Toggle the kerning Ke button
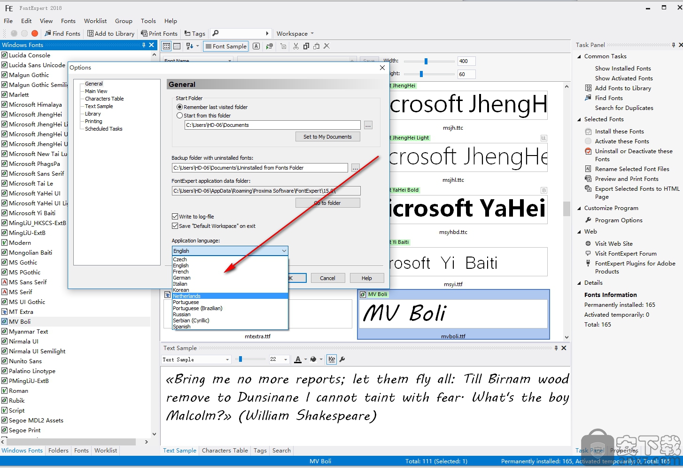Image resolution: width=683 pixels, height=468 pixels. 332,359
